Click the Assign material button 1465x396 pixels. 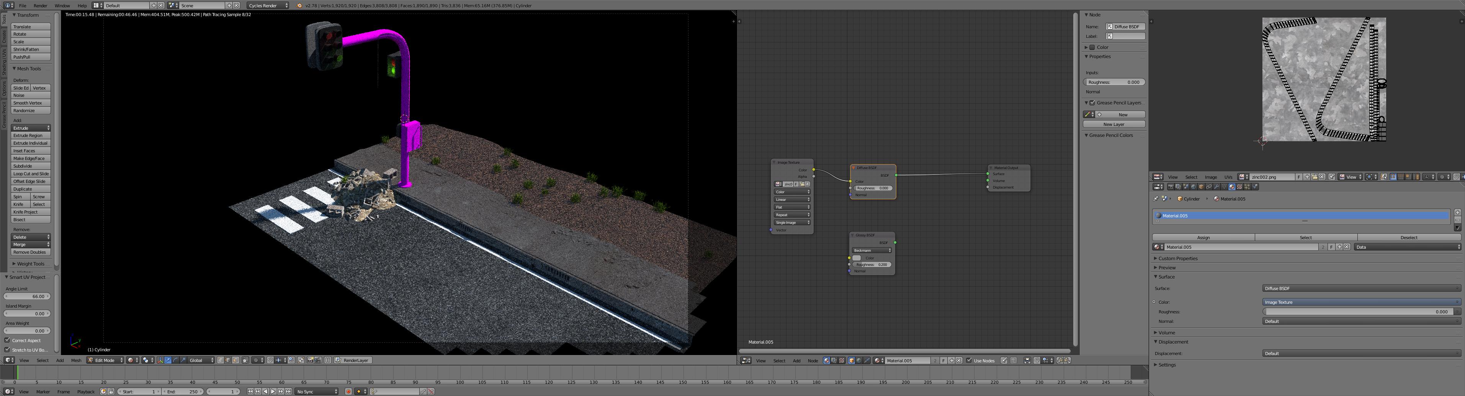coord(1203,238)
